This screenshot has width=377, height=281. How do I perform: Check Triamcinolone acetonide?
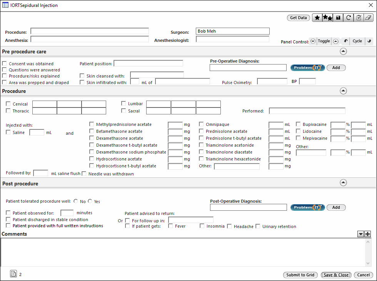click(x=201, y=145)
